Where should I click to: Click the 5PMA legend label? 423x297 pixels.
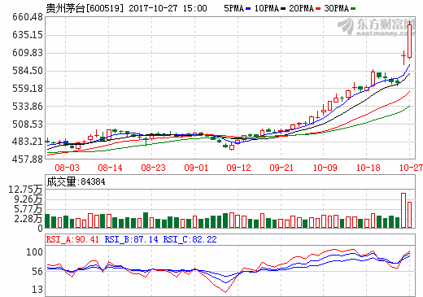click(x=233, y=8)
